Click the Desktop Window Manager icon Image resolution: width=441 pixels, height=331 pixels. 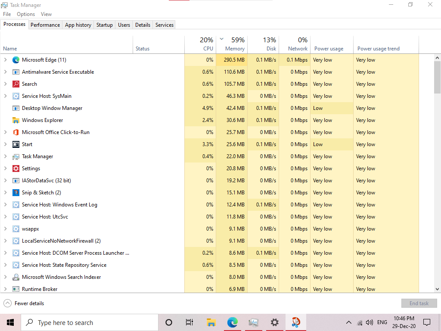(16, 108)
